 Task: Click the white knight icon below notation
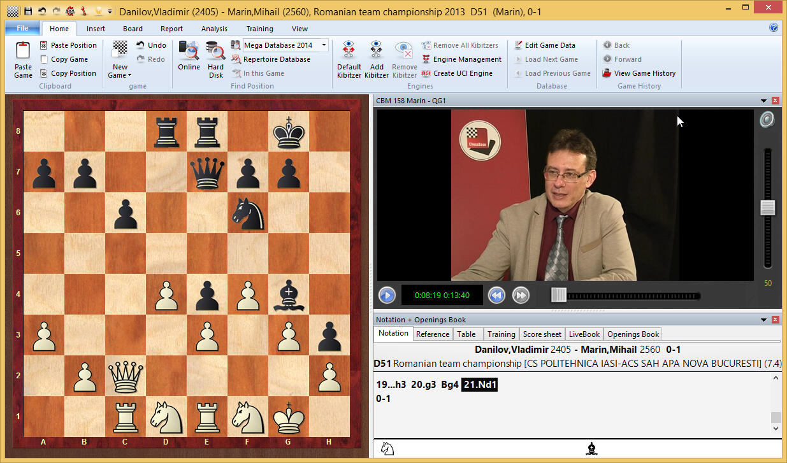point(387,448)
